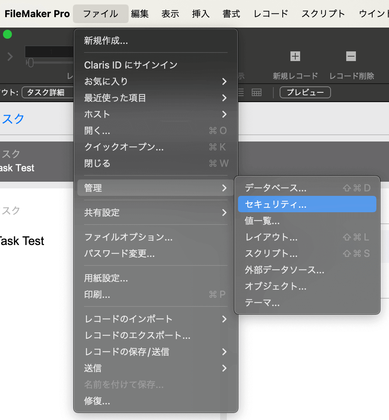Expand the ホスト submenu
The height and width of the screenshot is (420, 389).
156,114
